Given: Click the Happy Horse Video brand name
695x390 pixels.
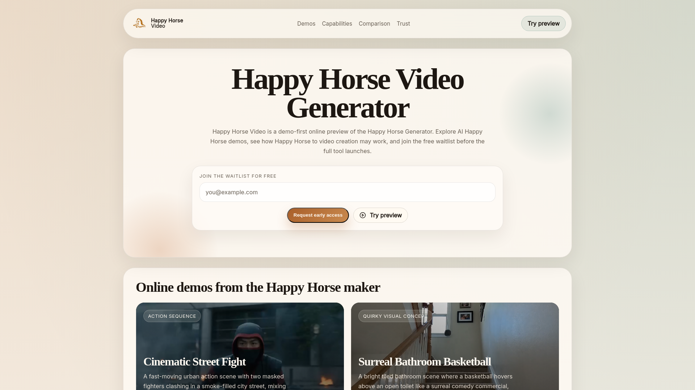Looking at the screenshot, I should click(x=167, y=23).
